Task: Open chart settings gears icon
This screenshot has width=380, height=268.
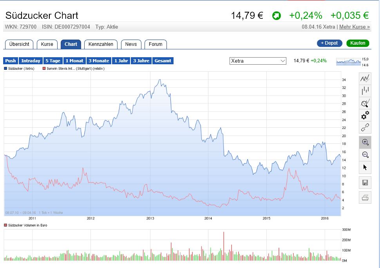Action: (365, 116)
